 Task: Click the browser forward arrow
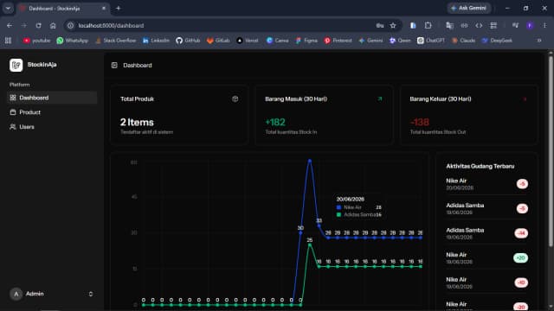click(23, 25)
